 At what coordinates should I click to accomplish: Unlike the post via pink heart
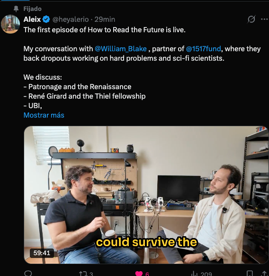139,274
